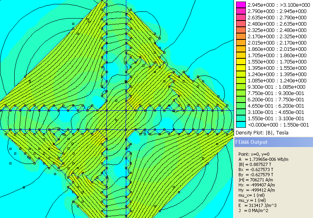313x218 pixels.
Task: Select the 'mu_y = 1 (rel)' line
Action: pos(252,200)
